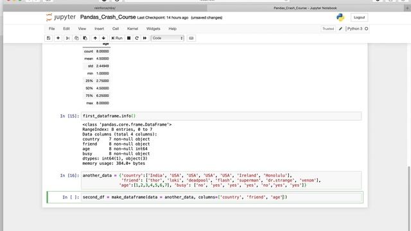Click the Last Checkpoint text

tap(162, 17)
